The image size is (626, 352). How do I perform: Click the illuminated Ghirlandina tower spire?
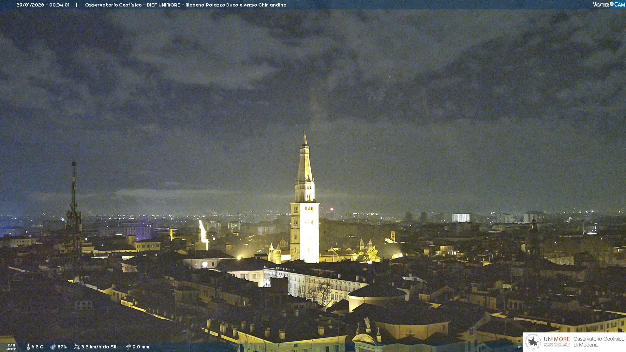[x=305, y=163]
